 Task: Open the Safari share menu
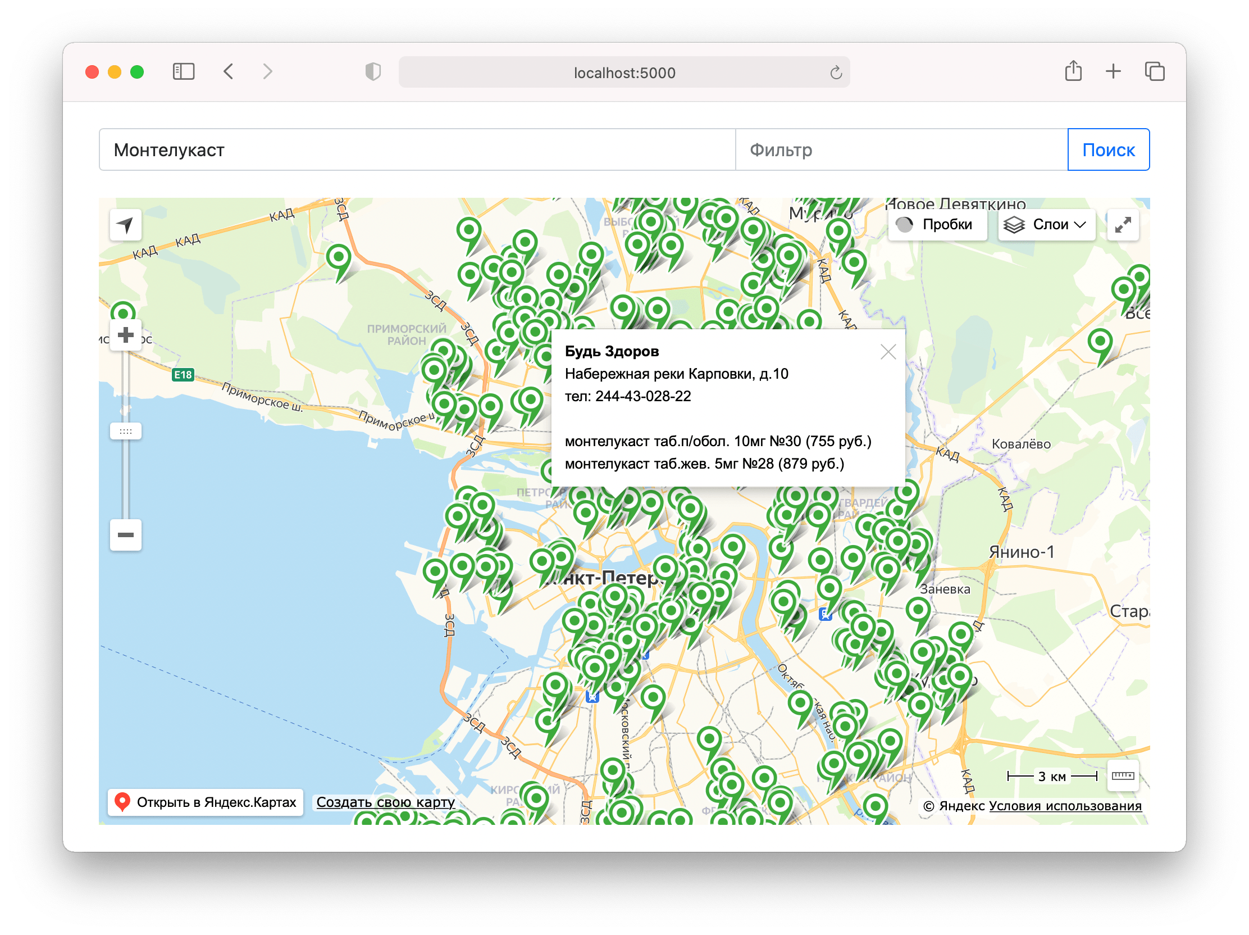tap(1073, 71)
